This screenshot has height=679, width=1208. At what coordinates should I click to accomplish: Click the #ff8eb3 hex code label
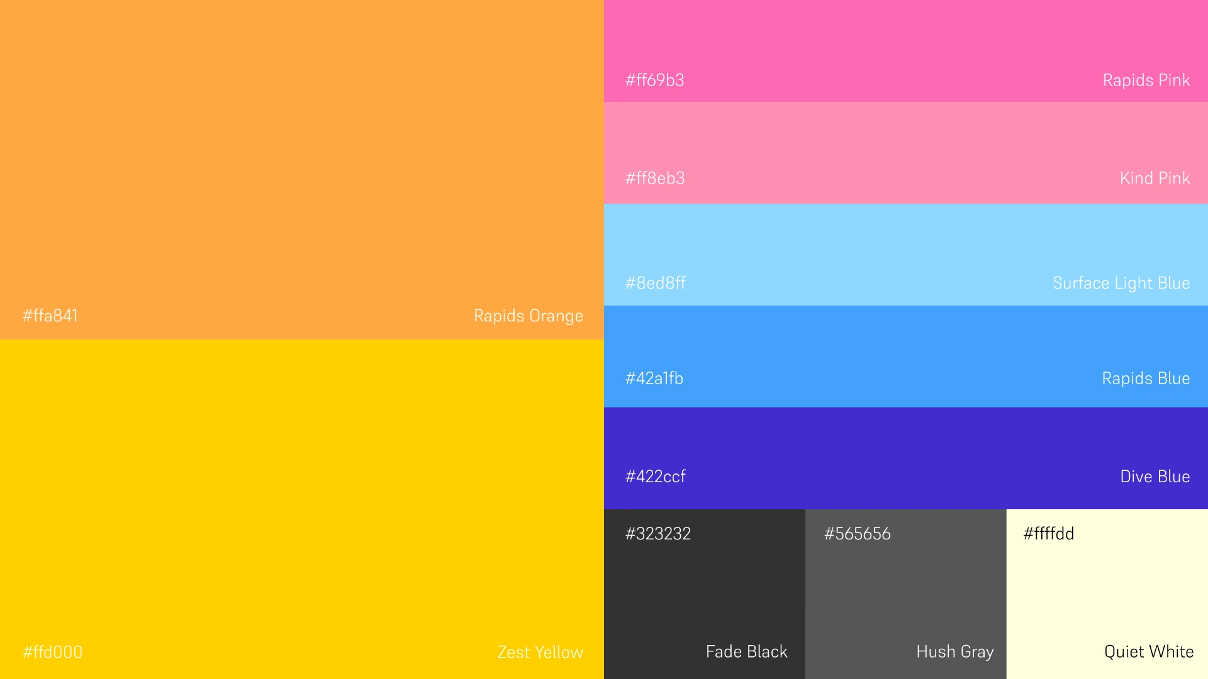[655, 179]
